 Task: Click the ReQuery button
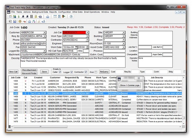104,72
